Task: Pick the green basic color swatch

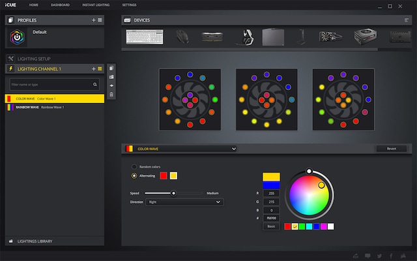Action: [302, 226]
